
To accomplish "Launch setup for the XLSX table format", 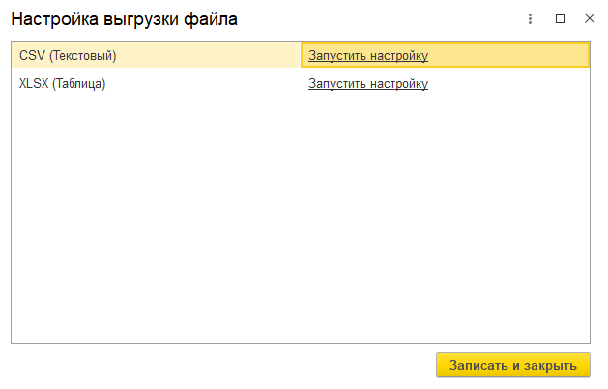I will [x=368, y=84].
